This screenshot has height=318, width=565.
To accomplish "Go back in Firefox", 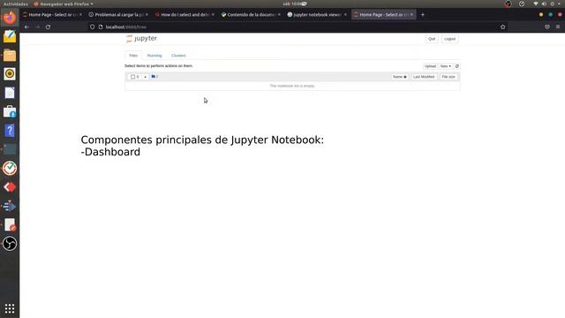I will [x=26, y=27].
